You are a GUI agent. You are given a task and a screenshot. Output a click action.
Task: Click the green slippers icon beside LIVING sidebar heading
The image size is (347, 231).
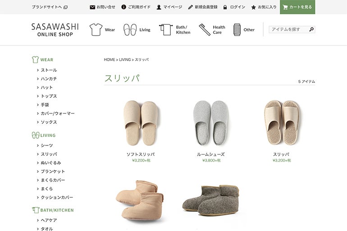tap(36, 135)
